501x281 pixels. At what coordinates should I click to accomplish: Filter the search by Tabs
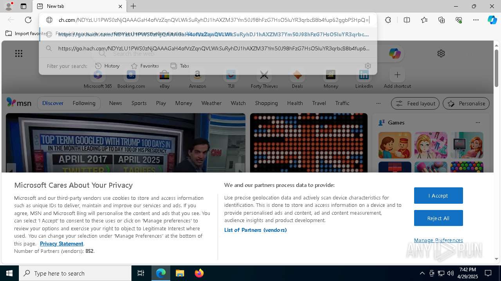(180, 66)
